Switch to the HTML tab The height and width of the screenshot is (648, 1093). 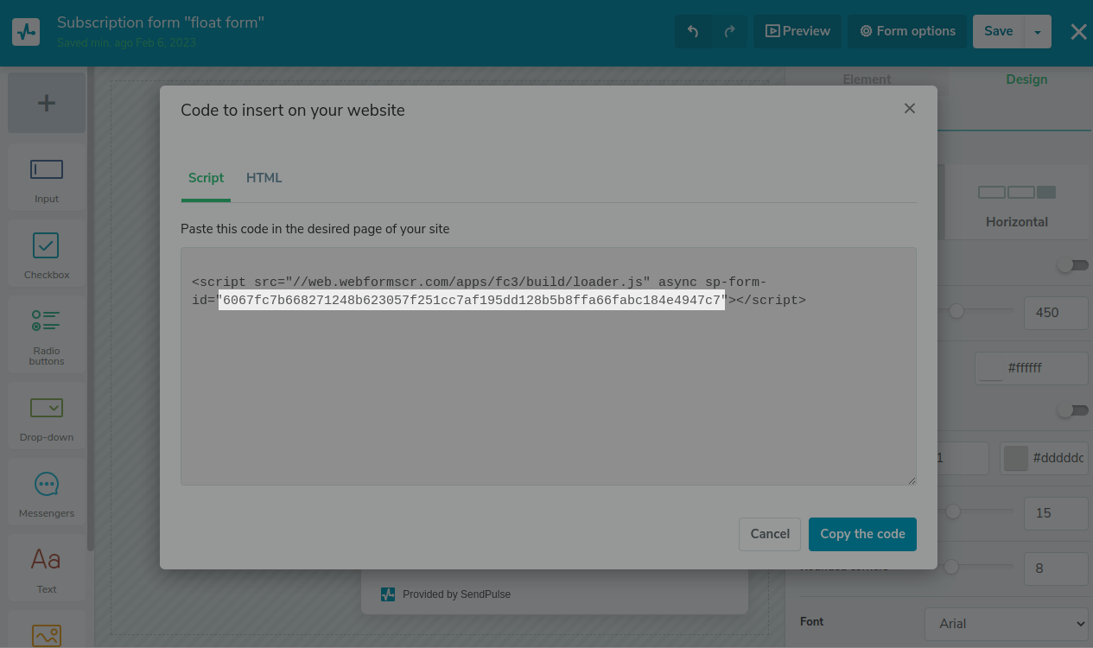[x=264, y=178]
